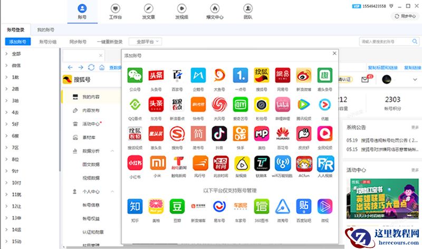The image size is (422, 249).
Task: Expand the 1款 group in sidebar
Action: tap(6, 77)
